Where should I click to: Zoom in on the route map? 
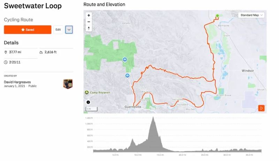coord(89,15)
